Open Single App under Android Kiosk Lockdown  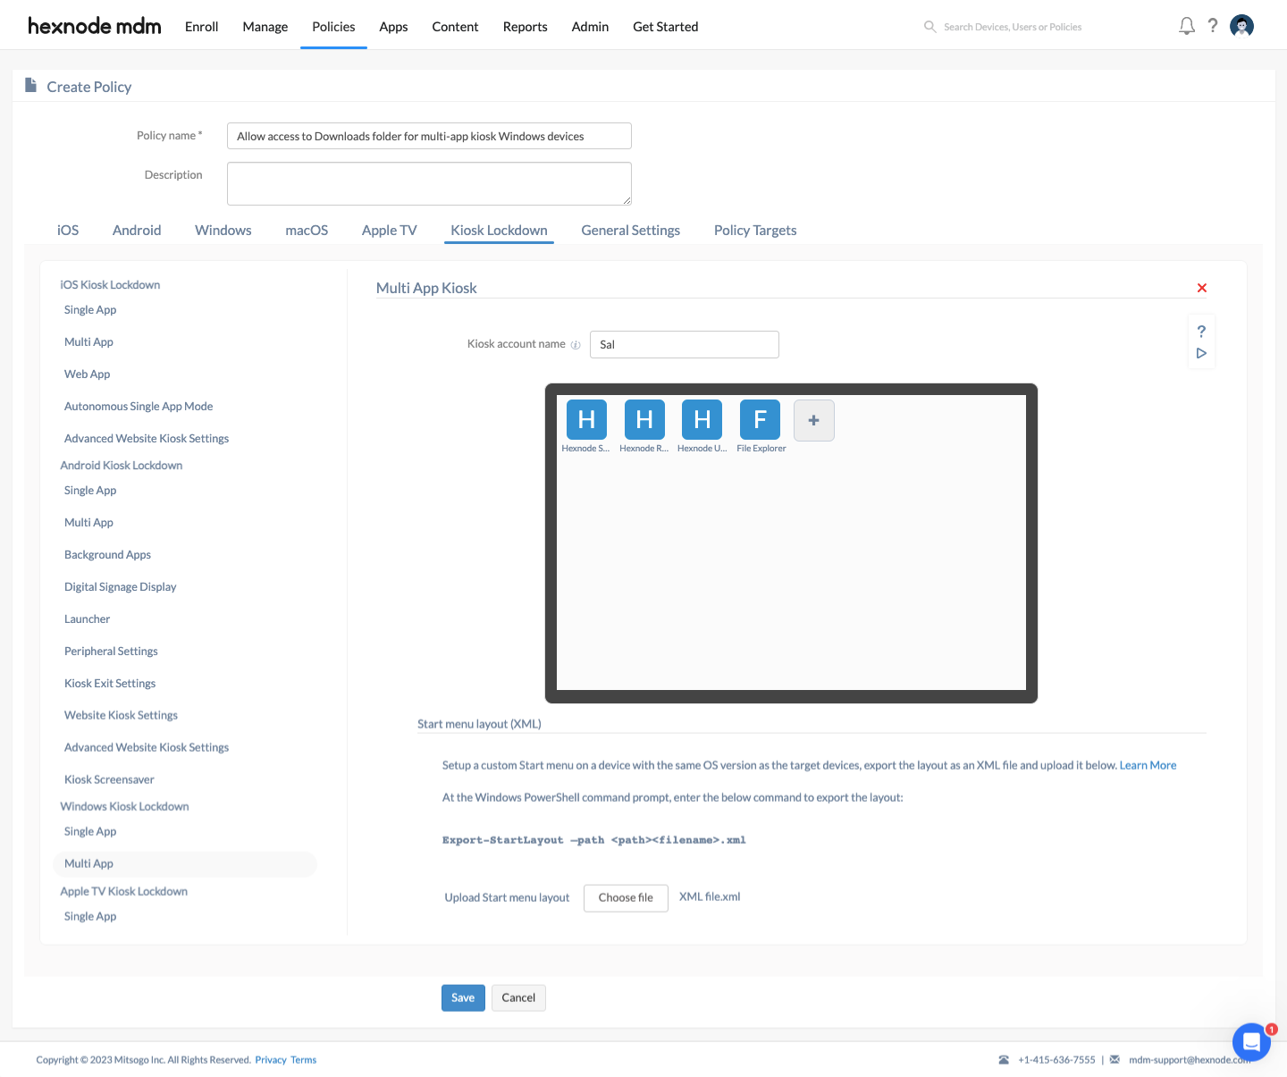pyautogui.click(x=90, y=490)
